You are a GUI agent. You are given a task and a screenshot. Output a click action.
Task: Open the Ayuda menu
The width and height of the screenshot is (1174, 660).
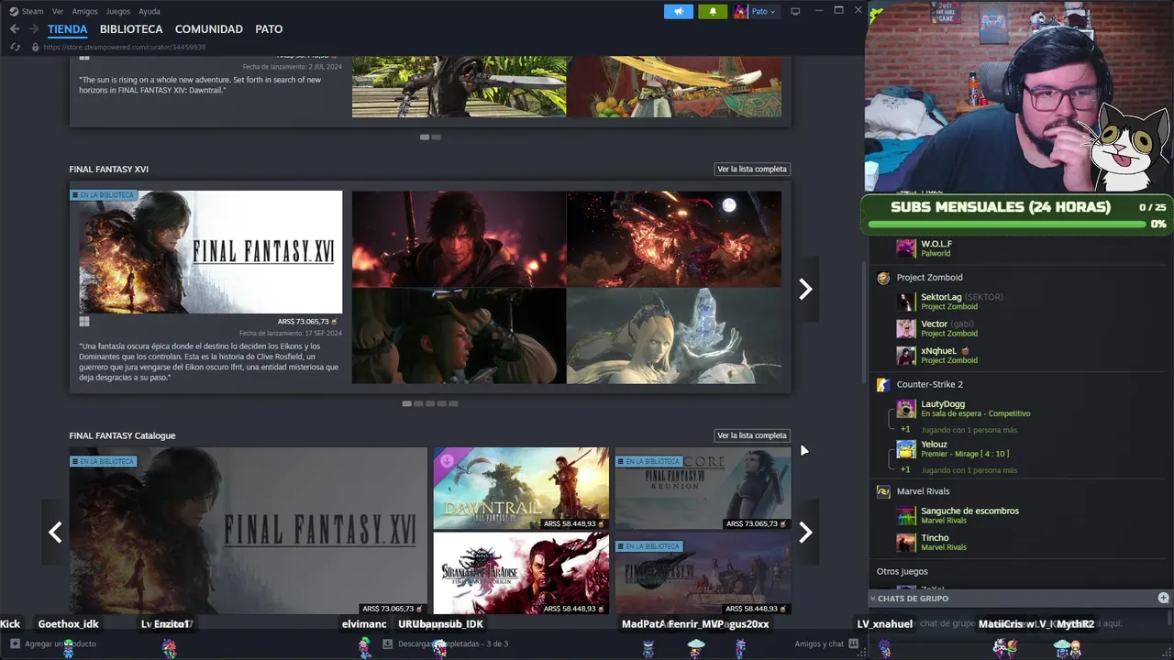click(x=149, y=11)
